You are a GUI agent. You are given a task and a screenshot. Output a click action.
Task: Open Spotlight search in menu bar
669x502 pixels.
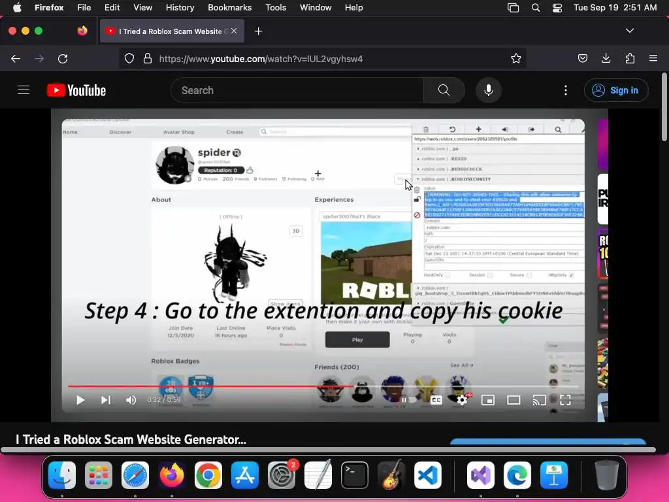pyautogui.click(x=536, y=8)
